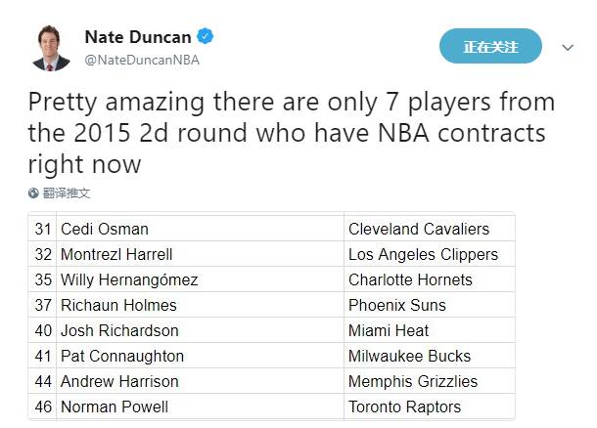The height and width of the screenshot is (428, 597).
Task: Select the Toronto Raptors team cell
Action: coord(404,407)
